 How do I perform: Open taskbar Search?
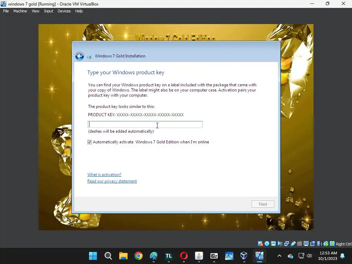click(108, 256)
